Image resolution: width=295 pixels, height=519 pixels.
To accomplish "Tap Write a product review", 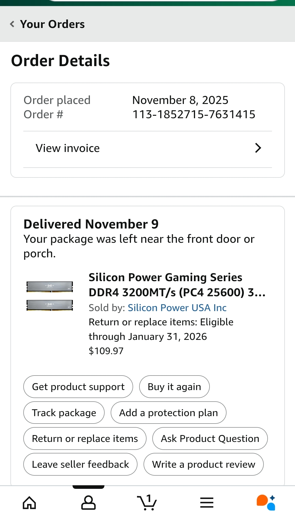I will (204, 464).
